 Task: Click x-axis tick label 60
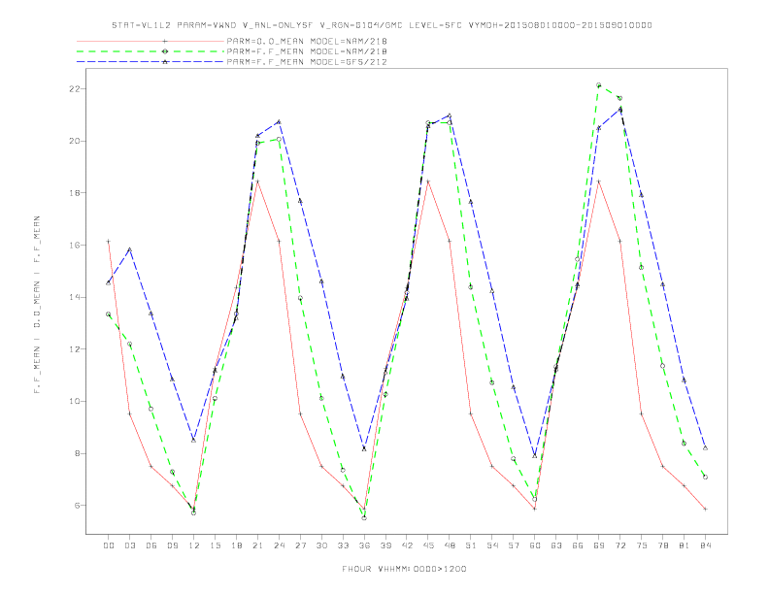click(535, 545)
